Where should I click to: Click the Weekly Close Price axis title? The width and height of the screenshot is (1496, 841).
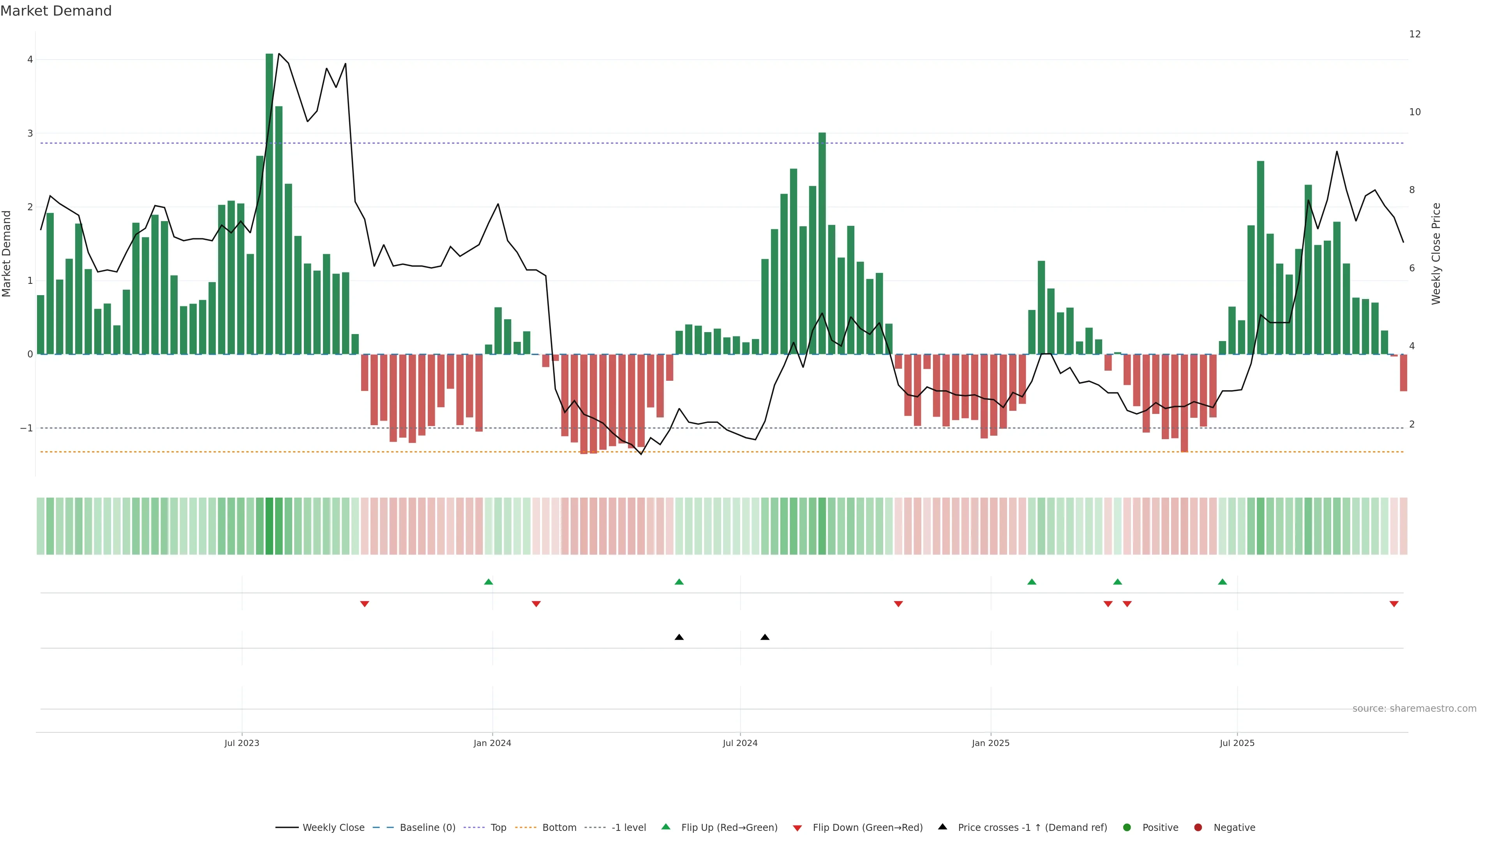pos(1436,253)
